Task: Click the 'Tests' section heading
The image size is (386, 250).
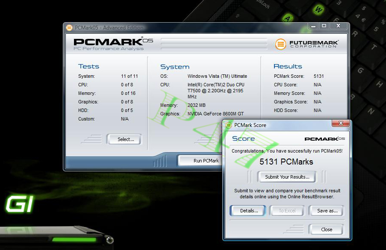Action: [88, 66]
